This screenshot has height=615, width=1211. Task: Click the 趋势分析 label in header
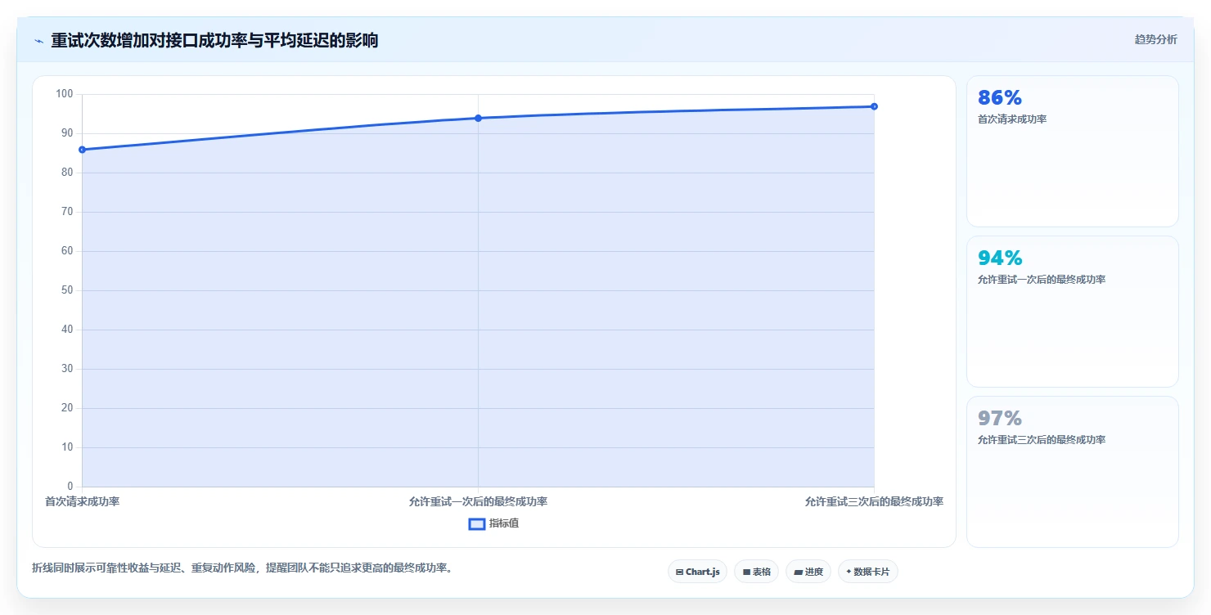[x=1155, y=40]
